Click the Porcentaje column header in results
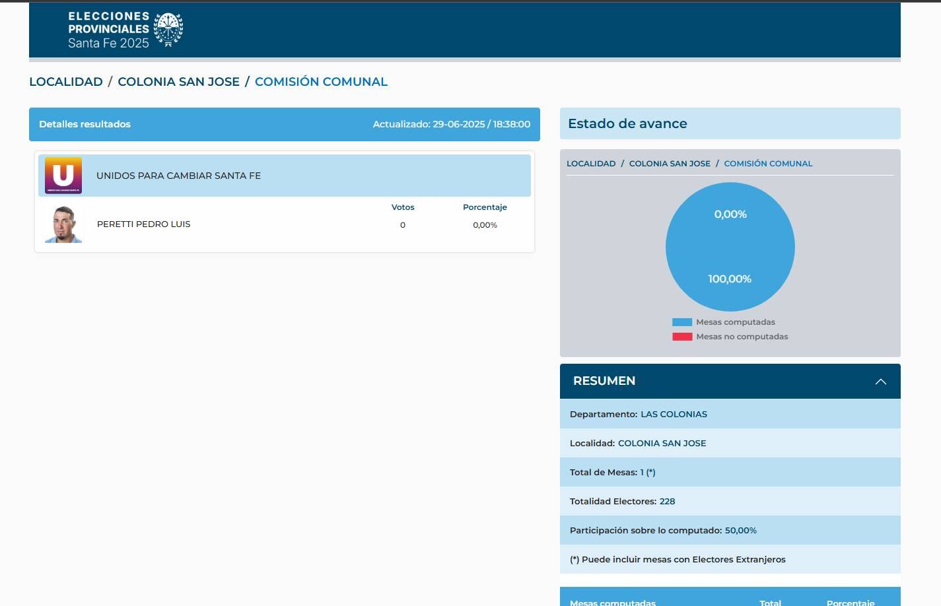The image size is (941, 606). click(x=485, y=207)
